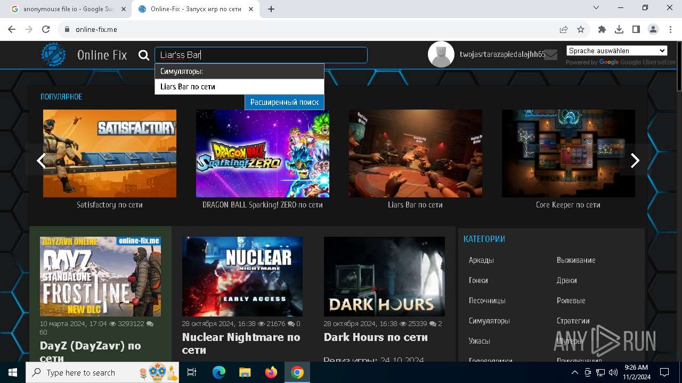Bookmark this page with the star
The height and width of the screenshot is (383, 682).
pos(581,30)
